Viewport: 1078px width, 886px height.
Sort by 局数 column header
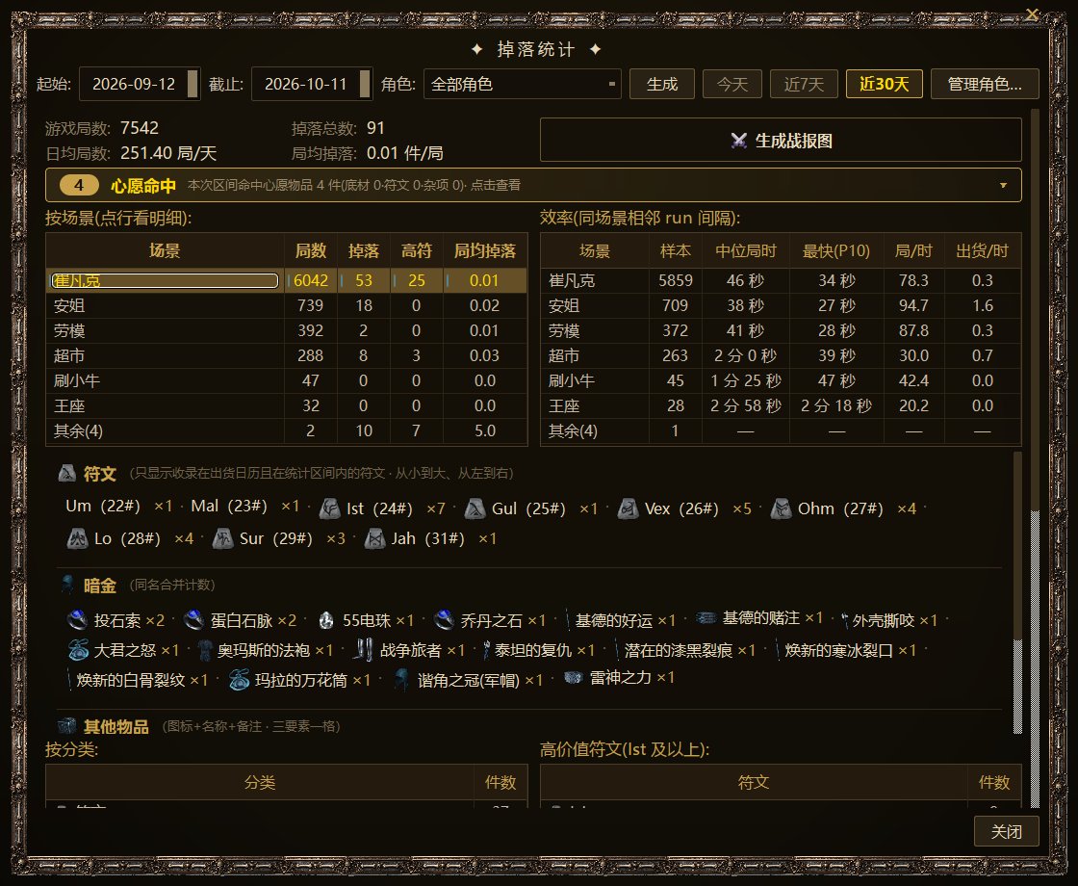pos(311,251)
